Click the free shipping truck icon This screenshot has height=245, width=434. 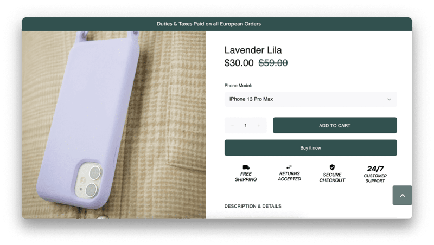point(246,167)
